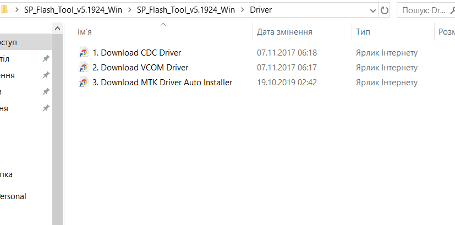Select '3. Download MTK Driver Auto Installer' name
This screenshot has height=225, width=455.
(x=162, y=83)
